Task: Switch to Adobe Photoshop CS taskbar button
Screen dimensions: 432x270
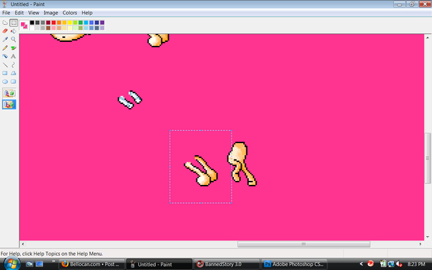Action: [294, 264]
